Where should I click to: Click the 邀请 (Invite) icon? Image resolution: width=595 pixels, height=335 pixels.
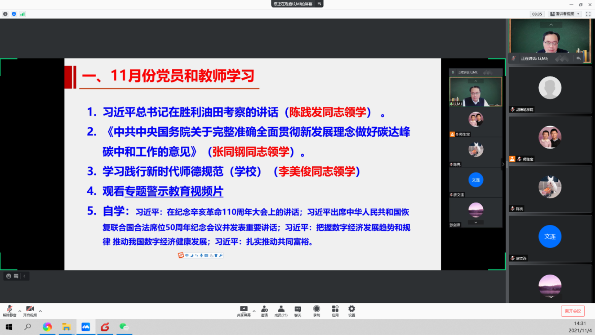264,311
